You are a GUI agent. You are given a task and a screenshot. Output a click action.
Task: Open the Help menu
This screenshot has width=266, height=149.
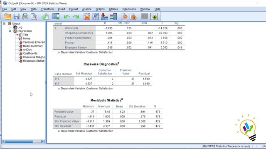(x=158, y=9)
